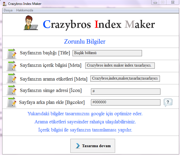Click the Crazybros Index Maker banner title

[x=99, y=25]
